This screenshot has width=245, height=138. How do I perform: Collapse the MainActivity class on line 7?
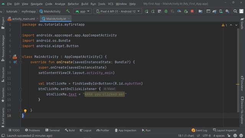tap(21, 57)
